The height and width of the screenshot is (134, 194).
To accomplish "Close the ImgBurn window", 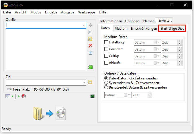I will point(185,5).
